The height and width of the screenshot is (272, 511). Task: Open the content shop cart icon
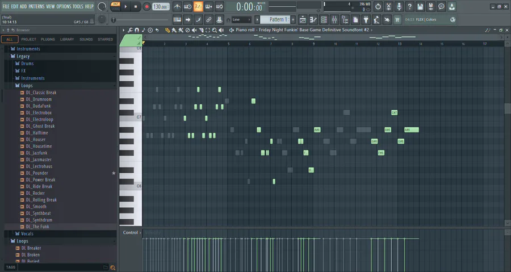tap(397, 19)
